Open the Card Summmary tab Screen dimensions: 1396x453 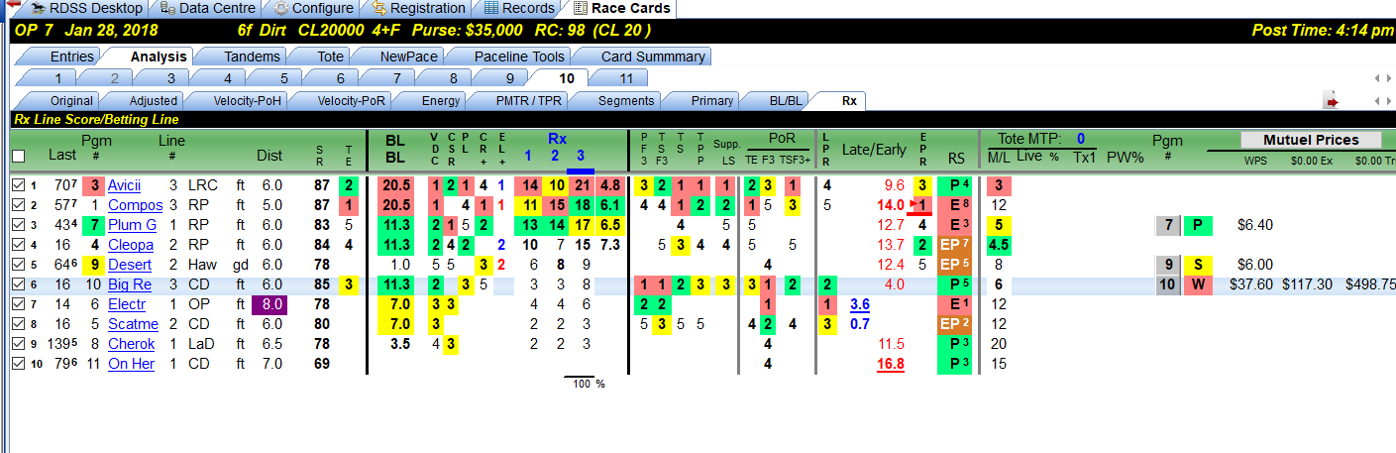(x=648, y=57)
